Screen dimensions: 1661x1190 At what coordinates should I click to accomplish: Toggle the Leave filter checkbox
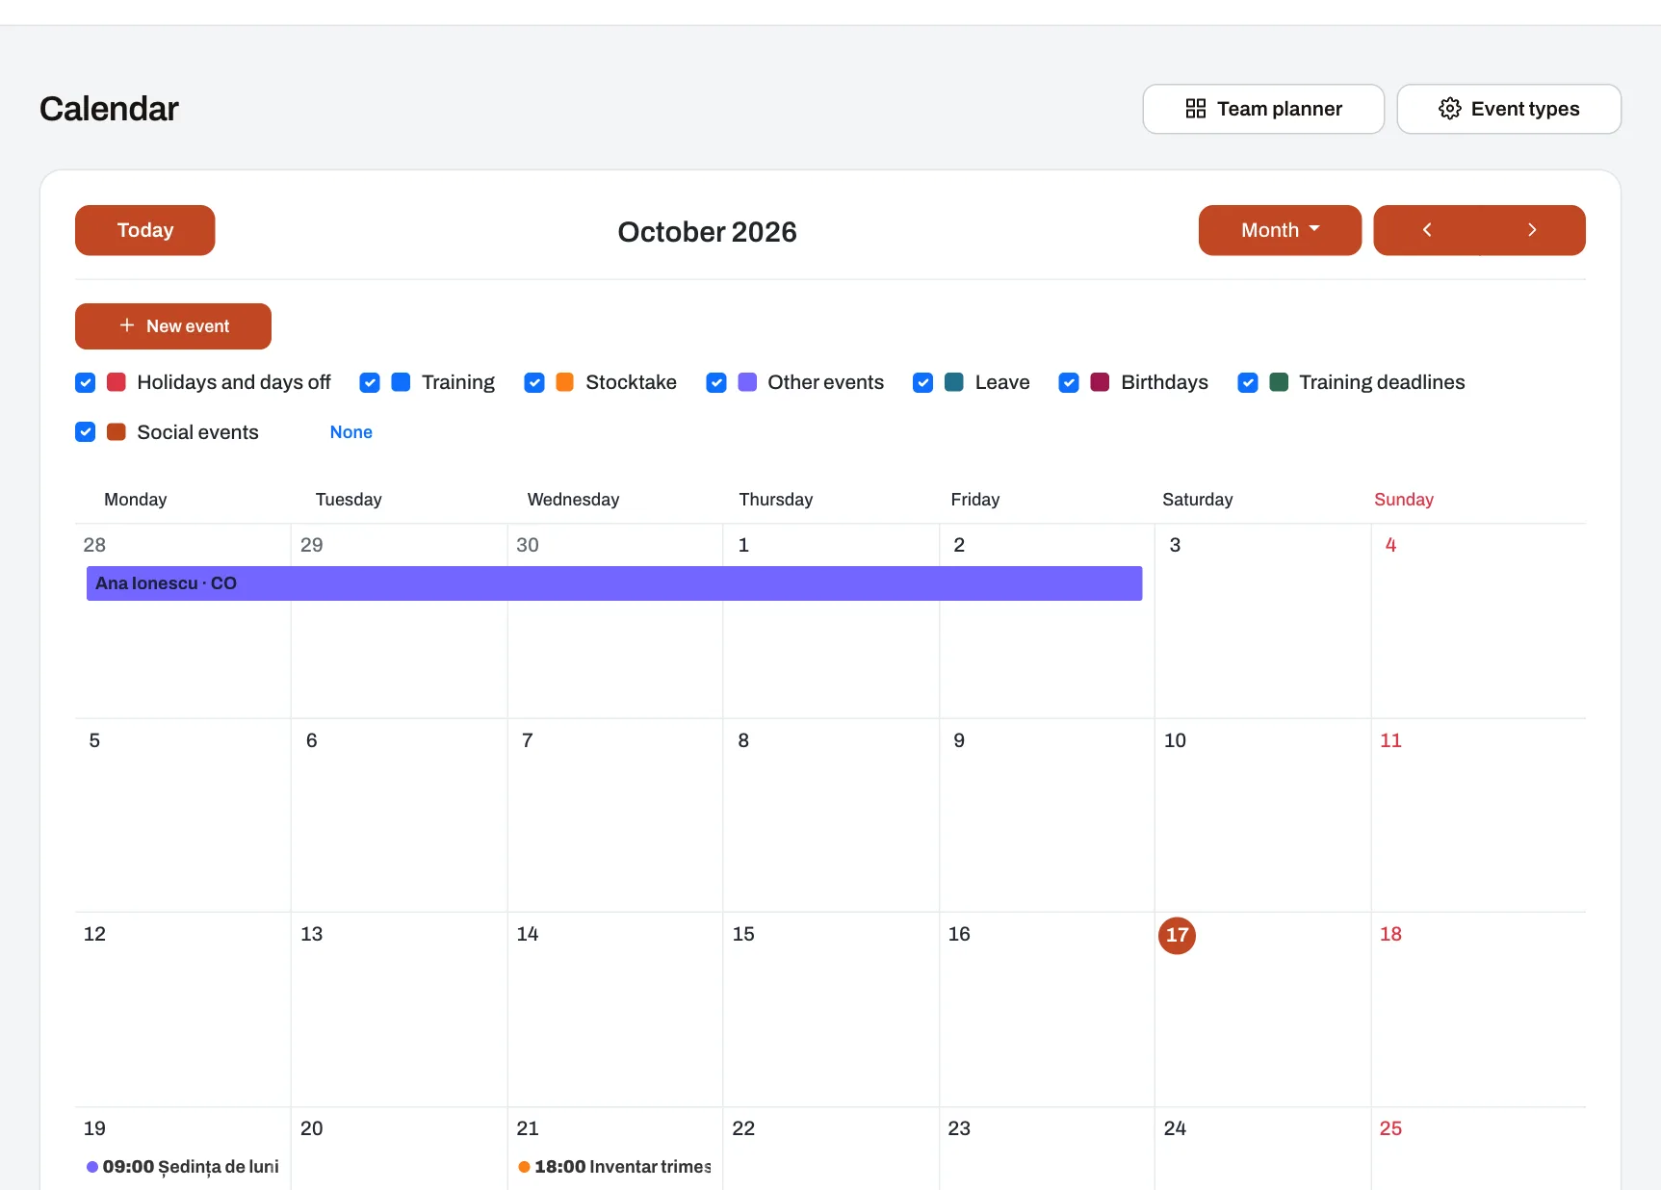tap(923, 382)
